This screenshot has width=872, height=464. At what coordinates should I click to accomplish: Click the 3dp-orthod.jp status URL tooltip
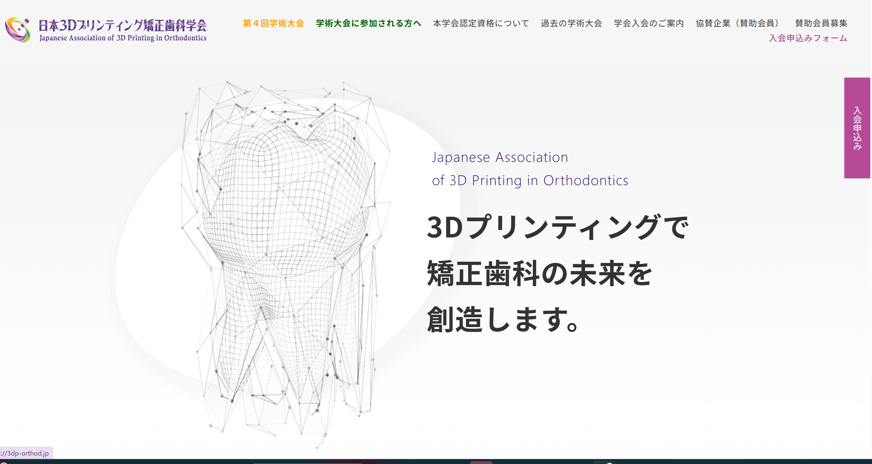26,453
